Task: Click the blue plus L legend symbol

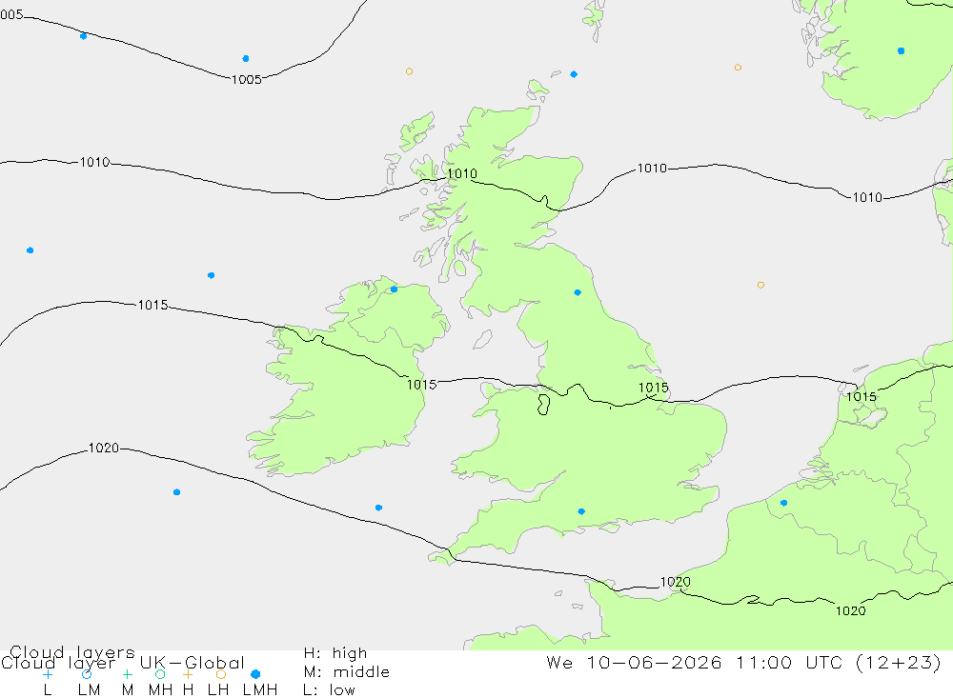Action: [x=48, y=674]
